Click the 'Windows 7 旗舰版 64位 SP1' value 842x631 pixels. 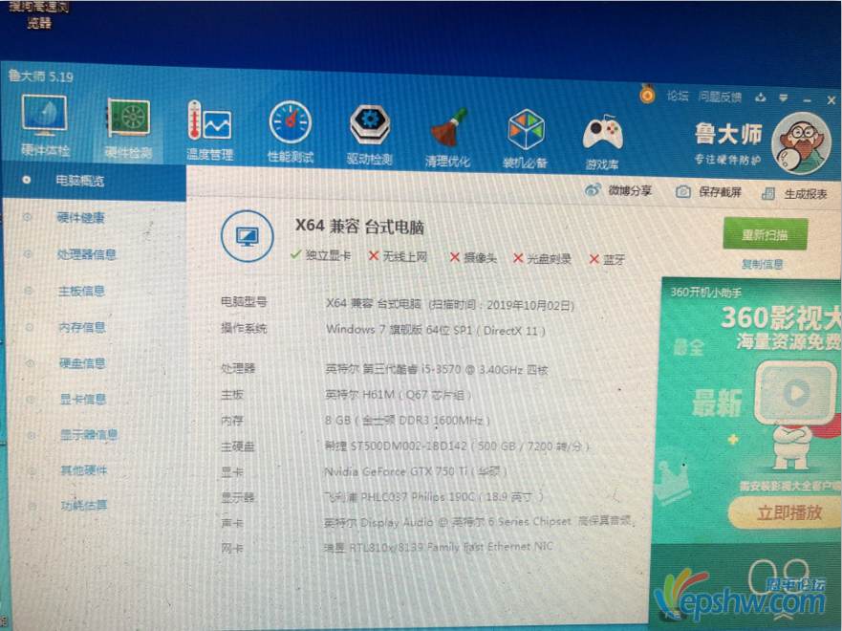click(x=399, y=329)
